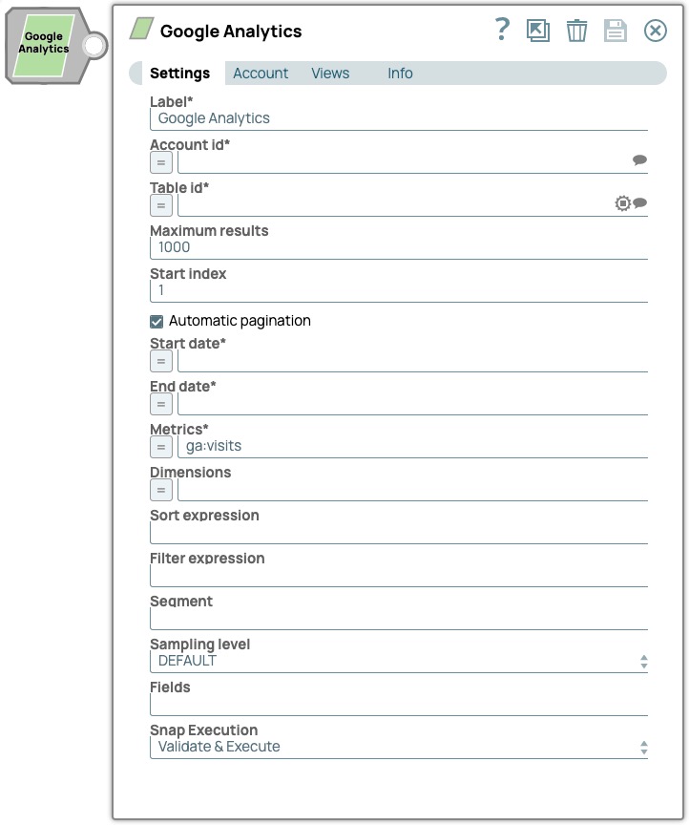This screenshot has height=825, width=689.
Task: Toggle expression mode for the Metrics field
Action: pos(160,446)
